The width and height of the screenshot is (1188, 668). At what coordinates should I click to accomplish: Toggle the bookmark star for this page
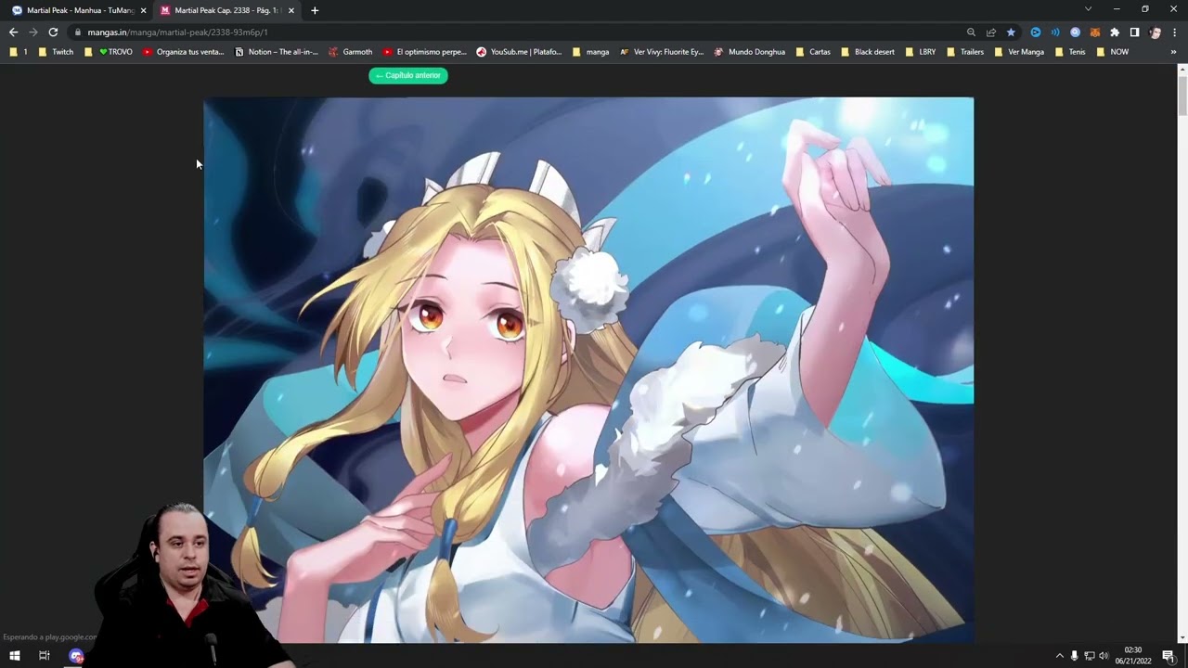tap(1011, 32)
